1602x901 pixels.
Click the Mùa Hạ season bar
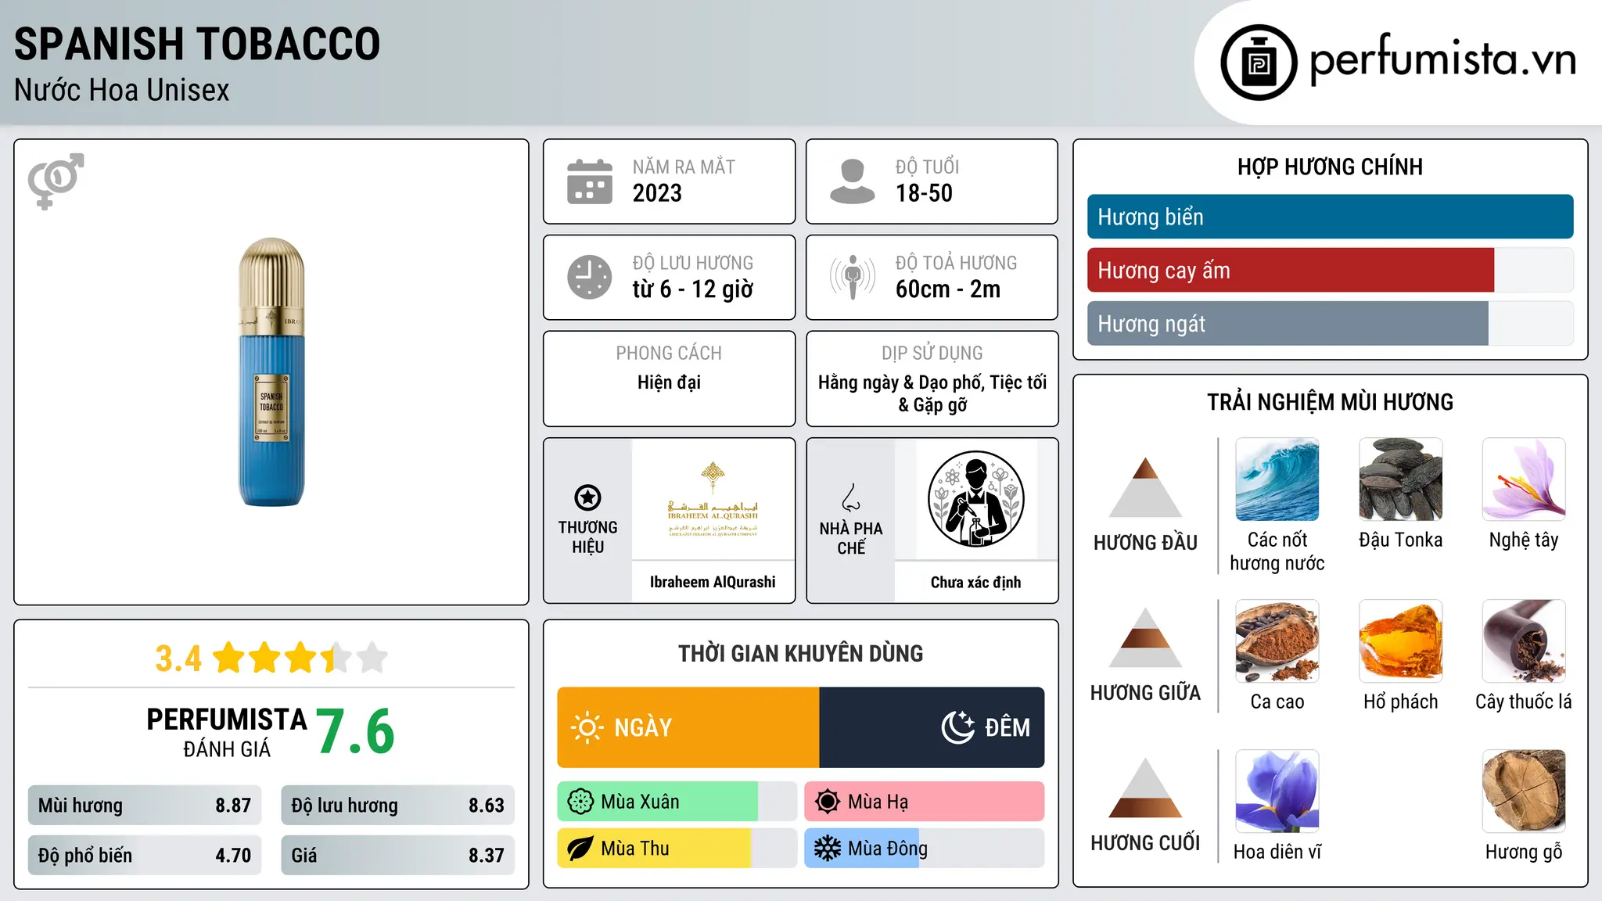point(925,802)
